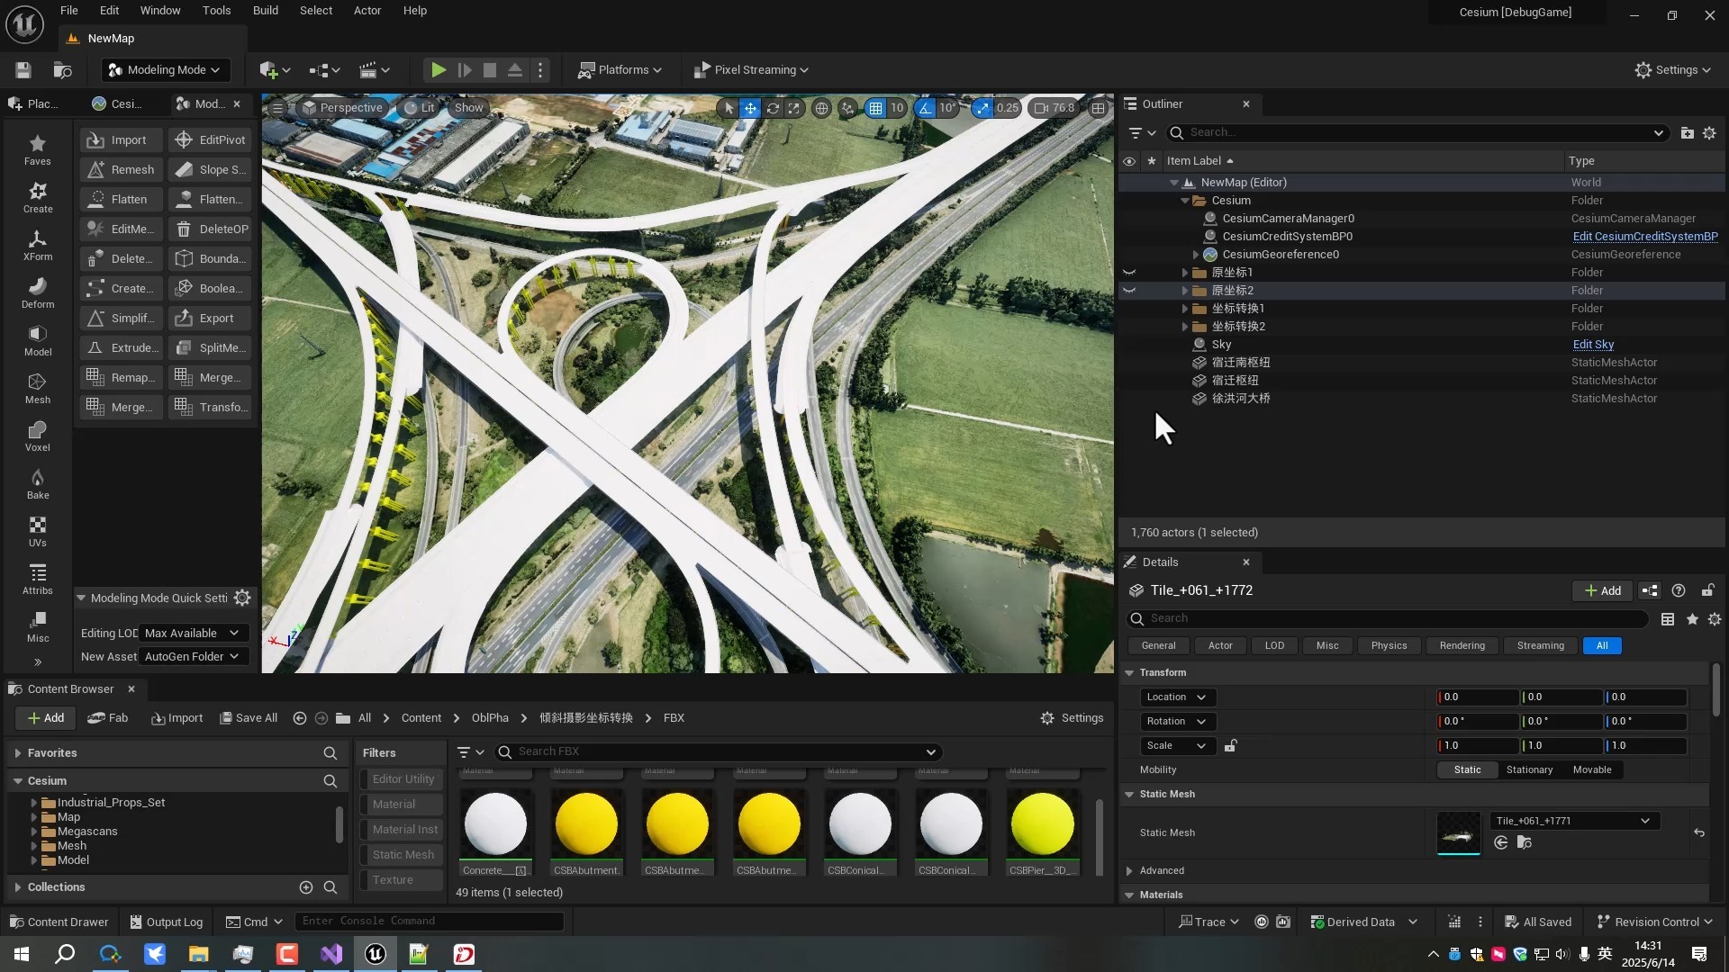Toggle visibility of 原坐标1 folder

click(x=1129, y=273)
